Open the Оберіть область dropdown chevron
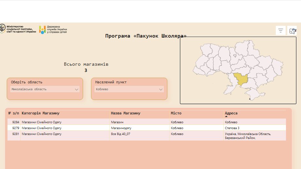 point(77,89)
